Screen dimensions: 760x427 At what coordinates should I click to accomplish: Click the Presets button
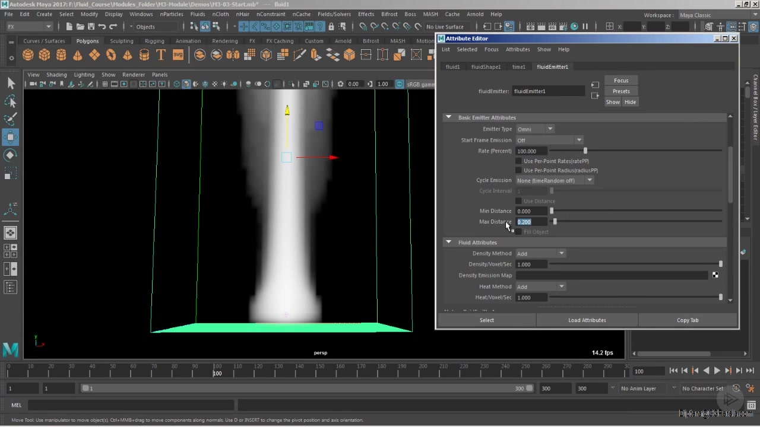click(x=621, y=91)
